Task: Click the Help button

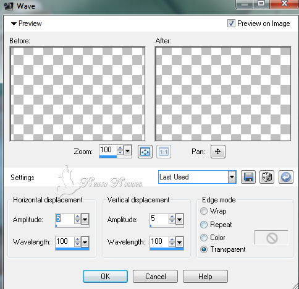Action: (205, 277)
